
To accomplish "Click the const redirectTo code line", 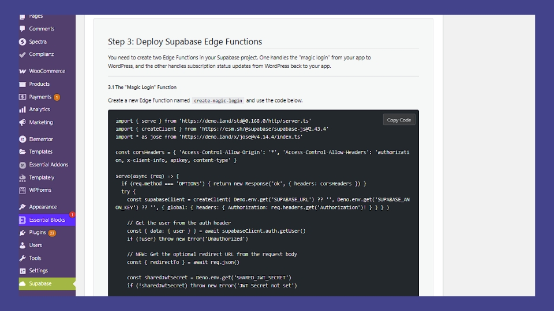I will tap(183, 263).
